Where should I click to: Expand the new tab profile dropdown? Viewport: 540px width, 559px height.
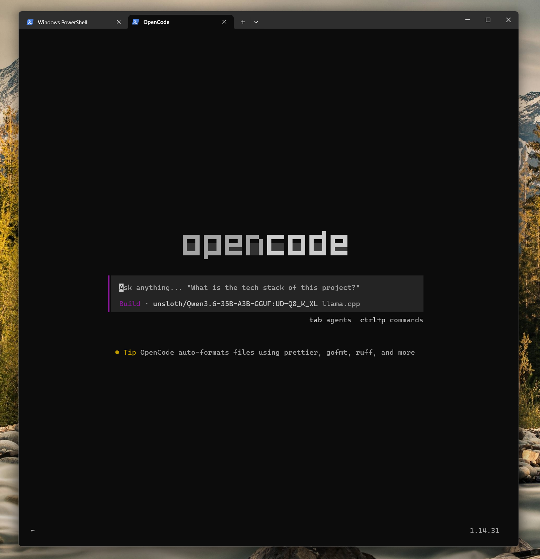(x=256, y=22)
